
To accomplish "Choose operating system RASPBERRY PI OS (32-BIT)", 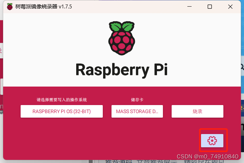I will [x=62, y=111].
